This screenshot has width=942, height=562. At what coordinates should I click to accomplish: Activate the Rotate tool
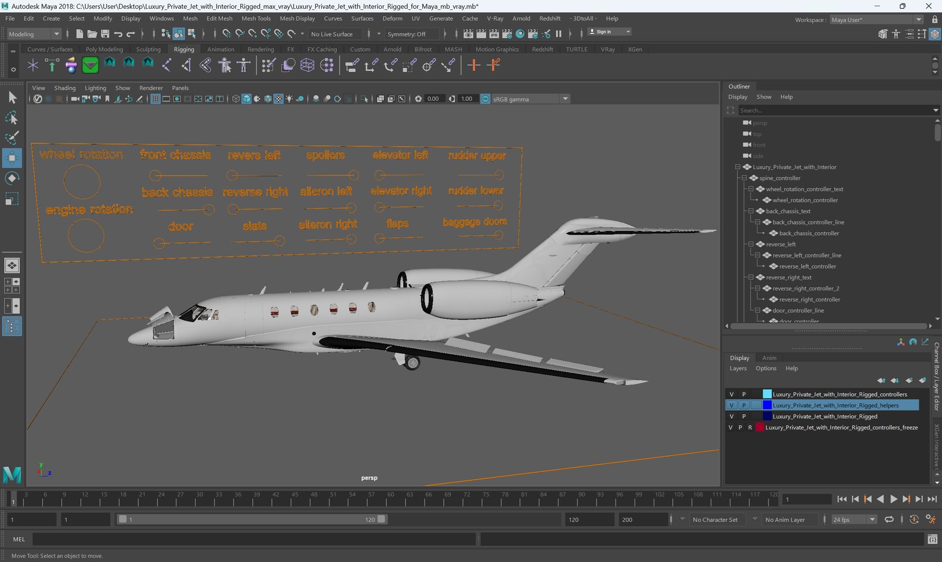click(x=11, y=178)
